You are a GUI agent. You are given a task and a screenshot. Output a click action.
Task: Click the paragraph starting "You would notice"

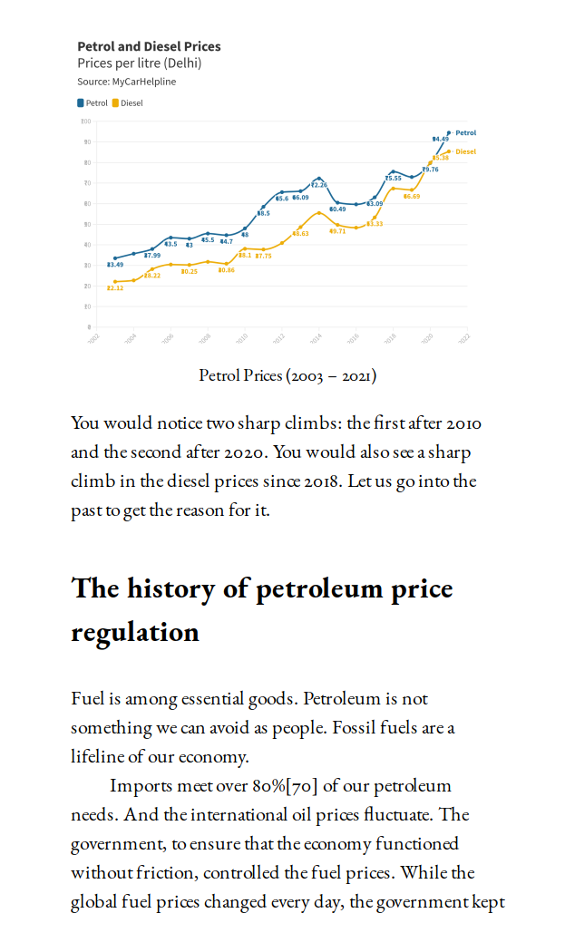[276, 466]
